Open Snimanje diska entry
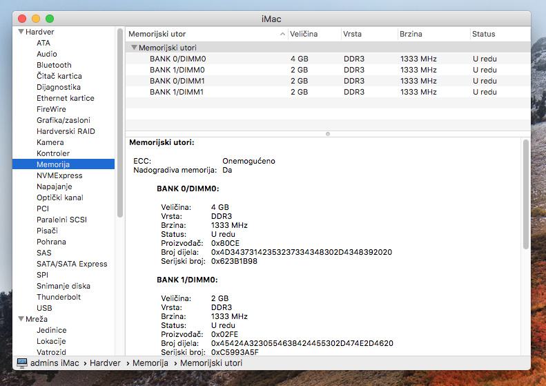 click(x=64, y=286)
